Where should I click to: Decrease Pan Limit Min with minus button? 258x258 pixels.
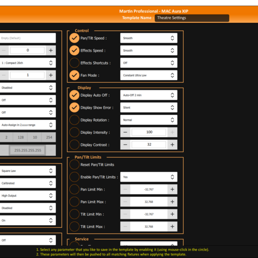(x=125, y=189)
